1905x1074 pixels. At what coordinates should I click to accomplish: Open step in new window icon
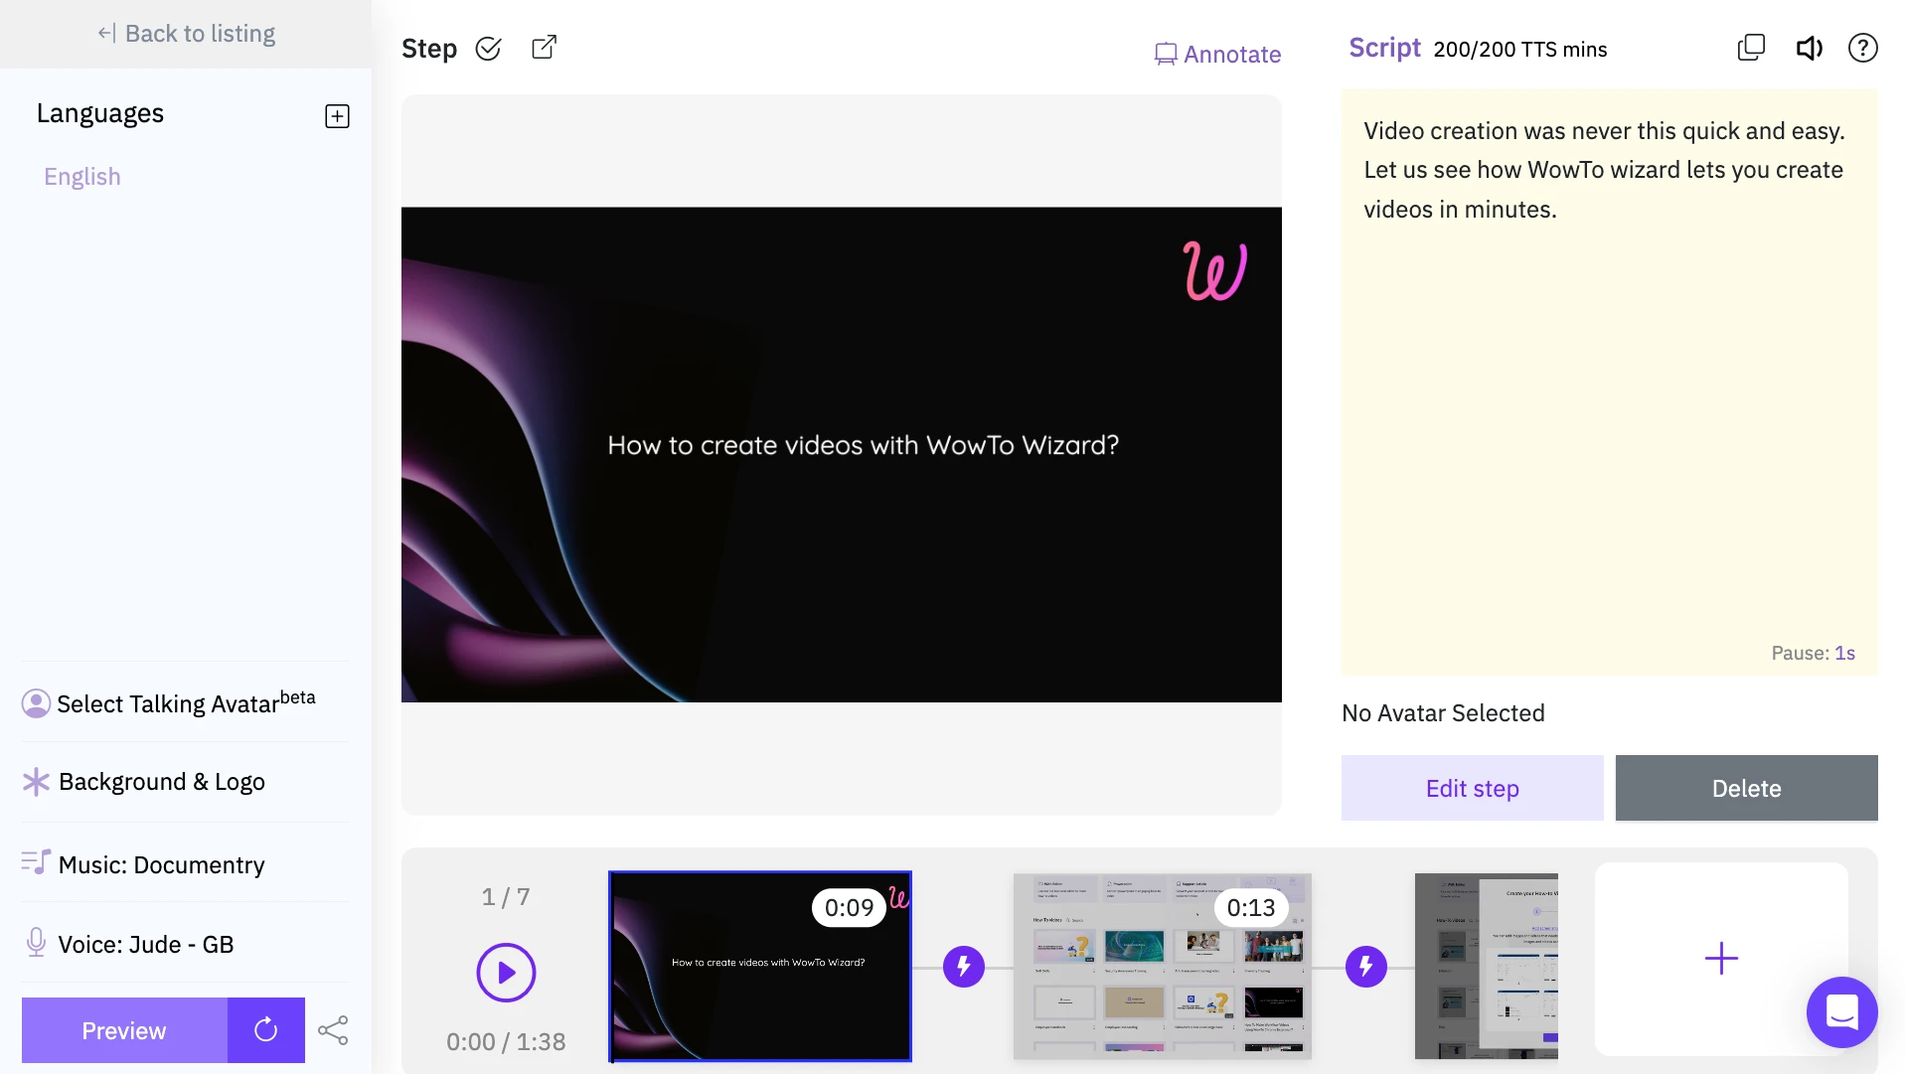pos(544,47)
